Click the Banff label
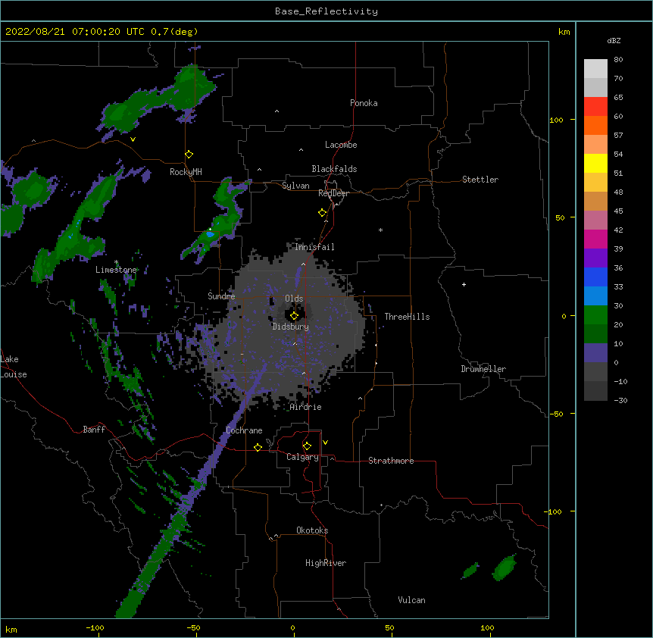Viewport: 653px width, 638px height. (94, 430)
